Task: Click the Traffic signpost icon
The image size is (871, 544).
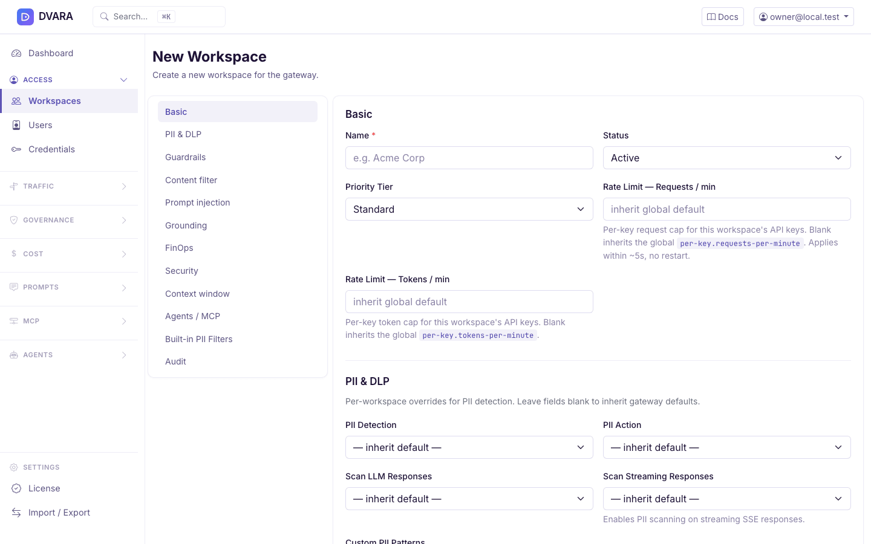Action: tap(14, 186)
